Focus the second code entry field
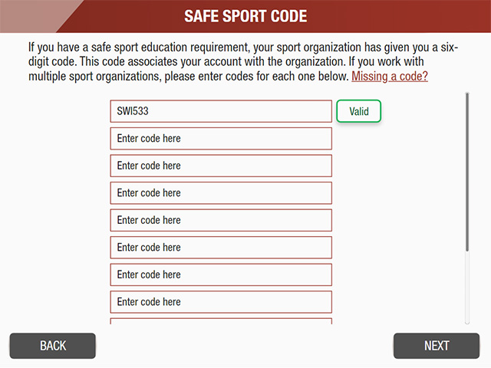The width and height of the screenshot is (491, 368). coord(221,139)
